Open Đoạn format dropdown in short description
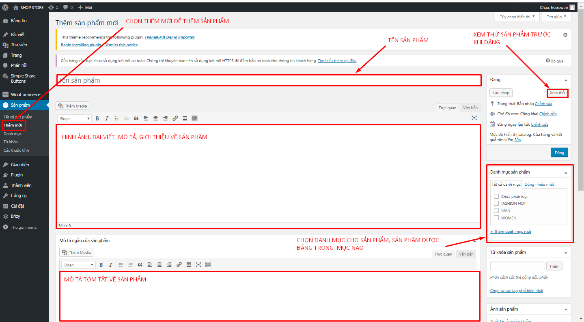The image size is (584, 322). pos(78,265)
